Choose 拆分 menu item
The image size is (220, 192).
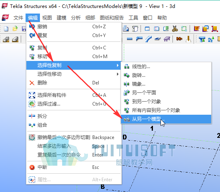point(74,116)
